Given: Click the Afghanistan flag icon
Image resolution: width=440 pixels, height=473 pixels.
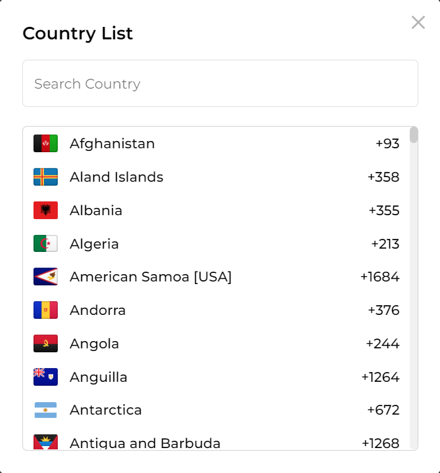Looking at the screenshot, I should (45, 143).
